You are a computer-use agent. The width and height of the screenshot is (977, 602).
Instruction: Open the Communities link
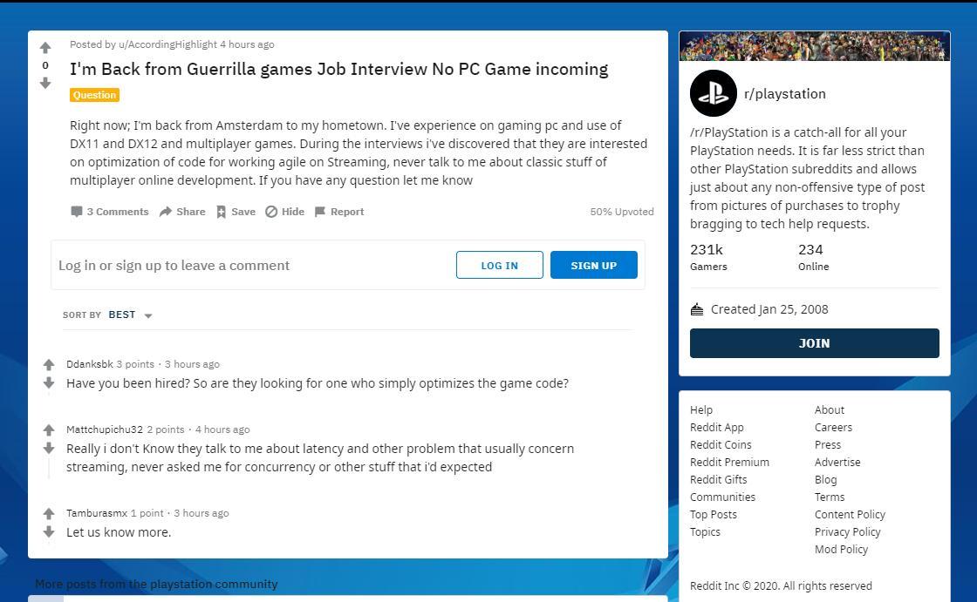(722, 497)
